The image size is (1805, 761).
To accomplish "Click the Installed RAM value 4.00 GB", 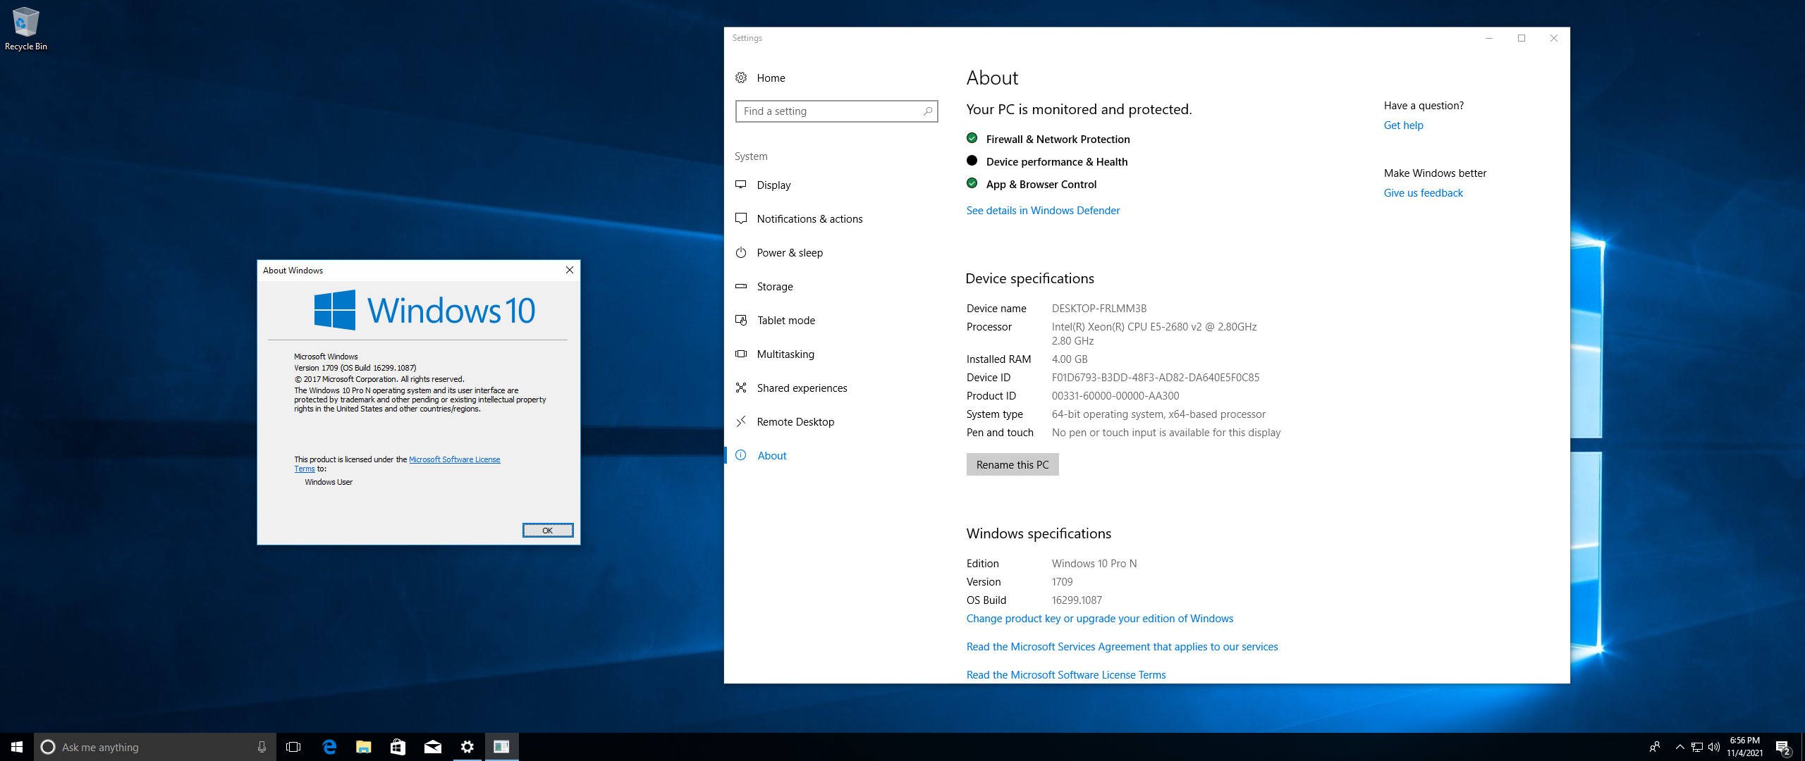I will 1070,359.
